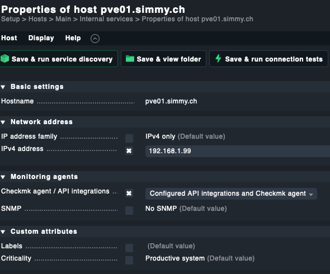Image resolution: width=330 pixels, height=274 pixels.
Task: Open the Configured API integrations and Checkmk agent dropdown
Action: [x=231, y=193]
